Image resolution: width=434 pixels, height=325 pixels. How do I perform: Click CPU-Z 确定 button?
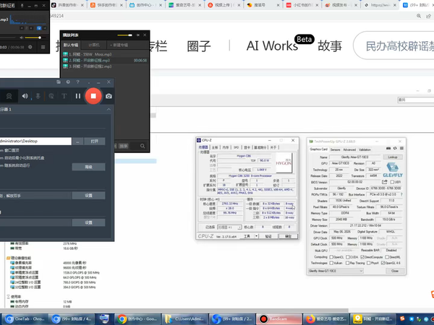coord(288,236)
